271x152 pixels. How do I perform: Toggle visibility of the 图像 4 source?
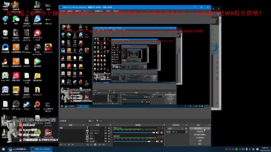105,136
